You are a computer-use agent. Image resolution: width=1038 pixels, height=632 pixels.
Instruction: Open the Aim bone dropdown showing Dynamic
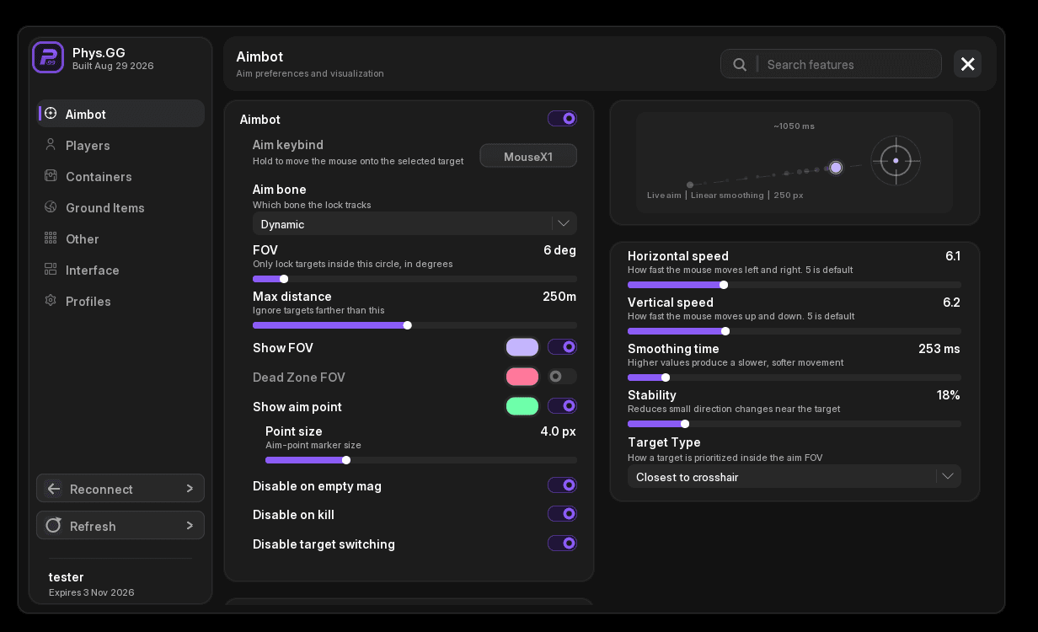[415, 223]
